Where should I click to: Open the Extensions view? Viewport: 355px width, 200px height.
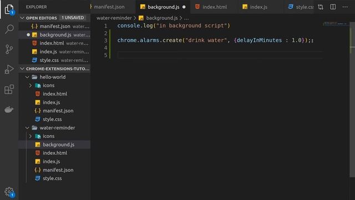(x=9, y=89)
